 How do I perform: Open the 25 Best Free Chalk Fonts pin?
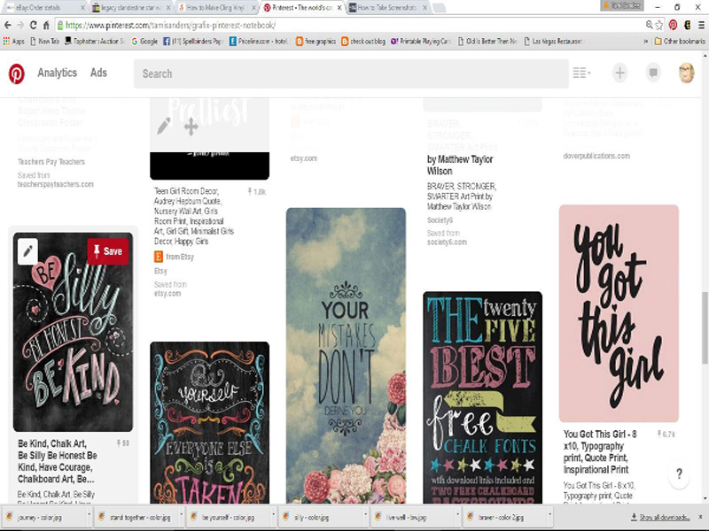(x=482, y=397)
